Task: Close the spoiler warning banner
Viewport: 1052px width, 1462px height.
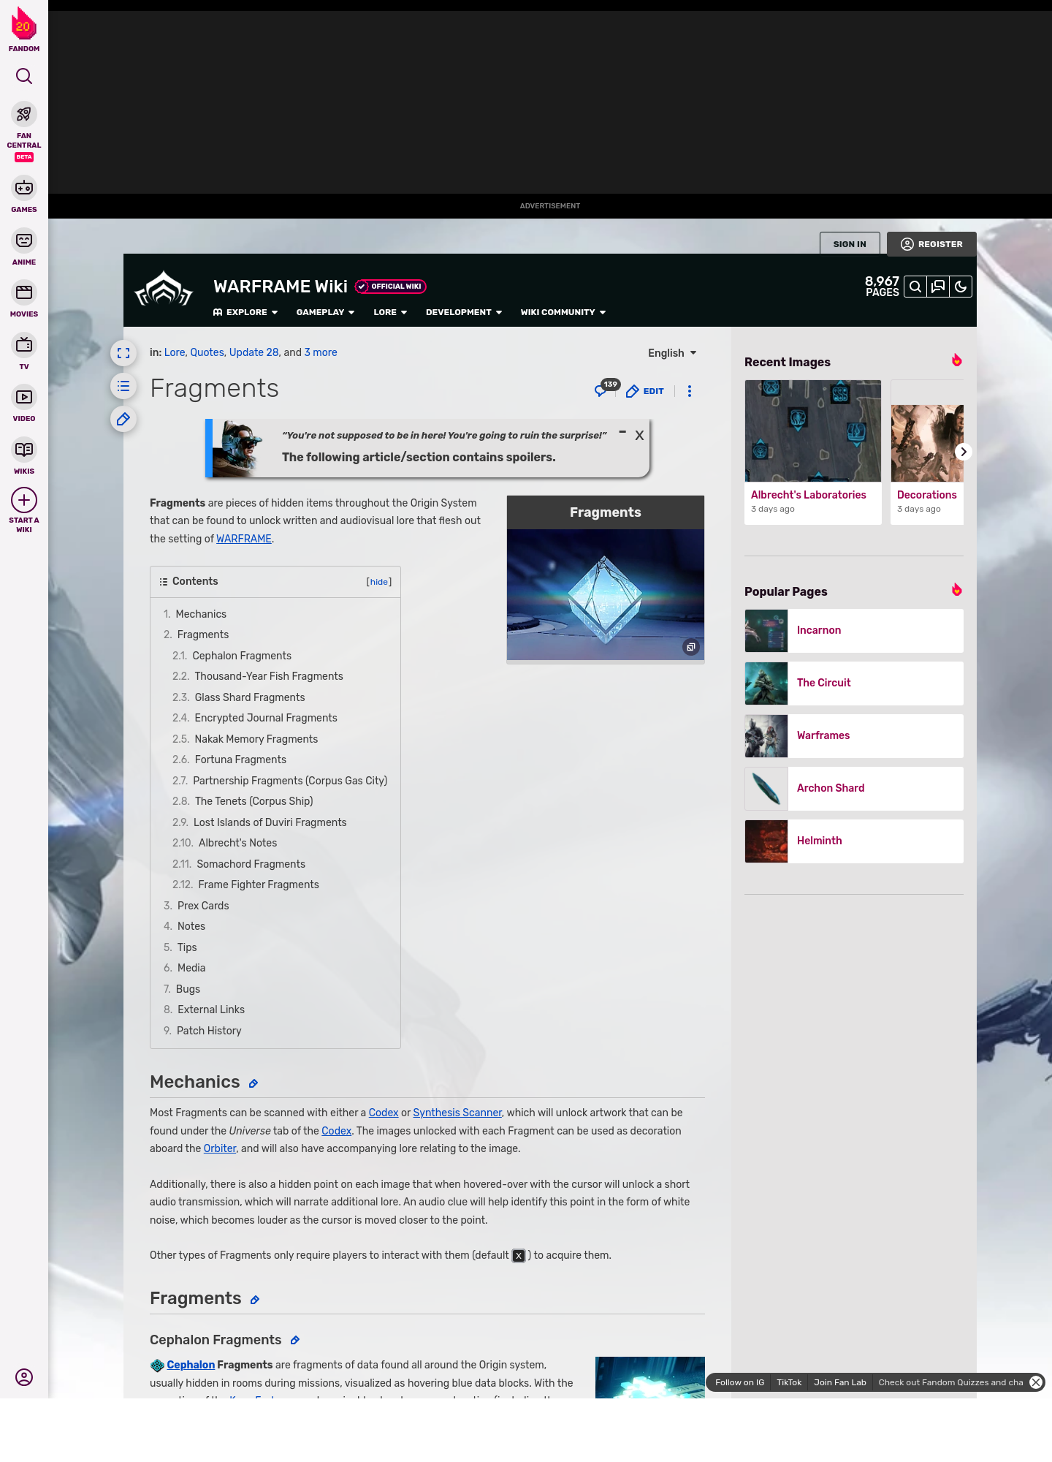Action: click(639, 436)
